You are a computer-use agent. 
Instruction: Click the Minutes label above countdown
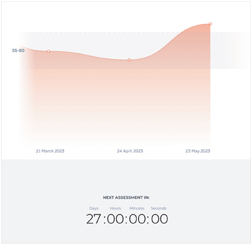point(137,208)
